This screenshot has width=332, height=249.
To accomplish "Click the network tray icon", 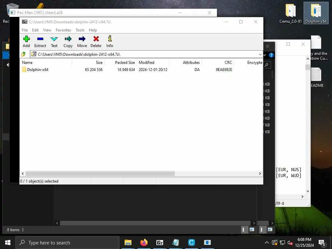I will [x=282, y=243].
